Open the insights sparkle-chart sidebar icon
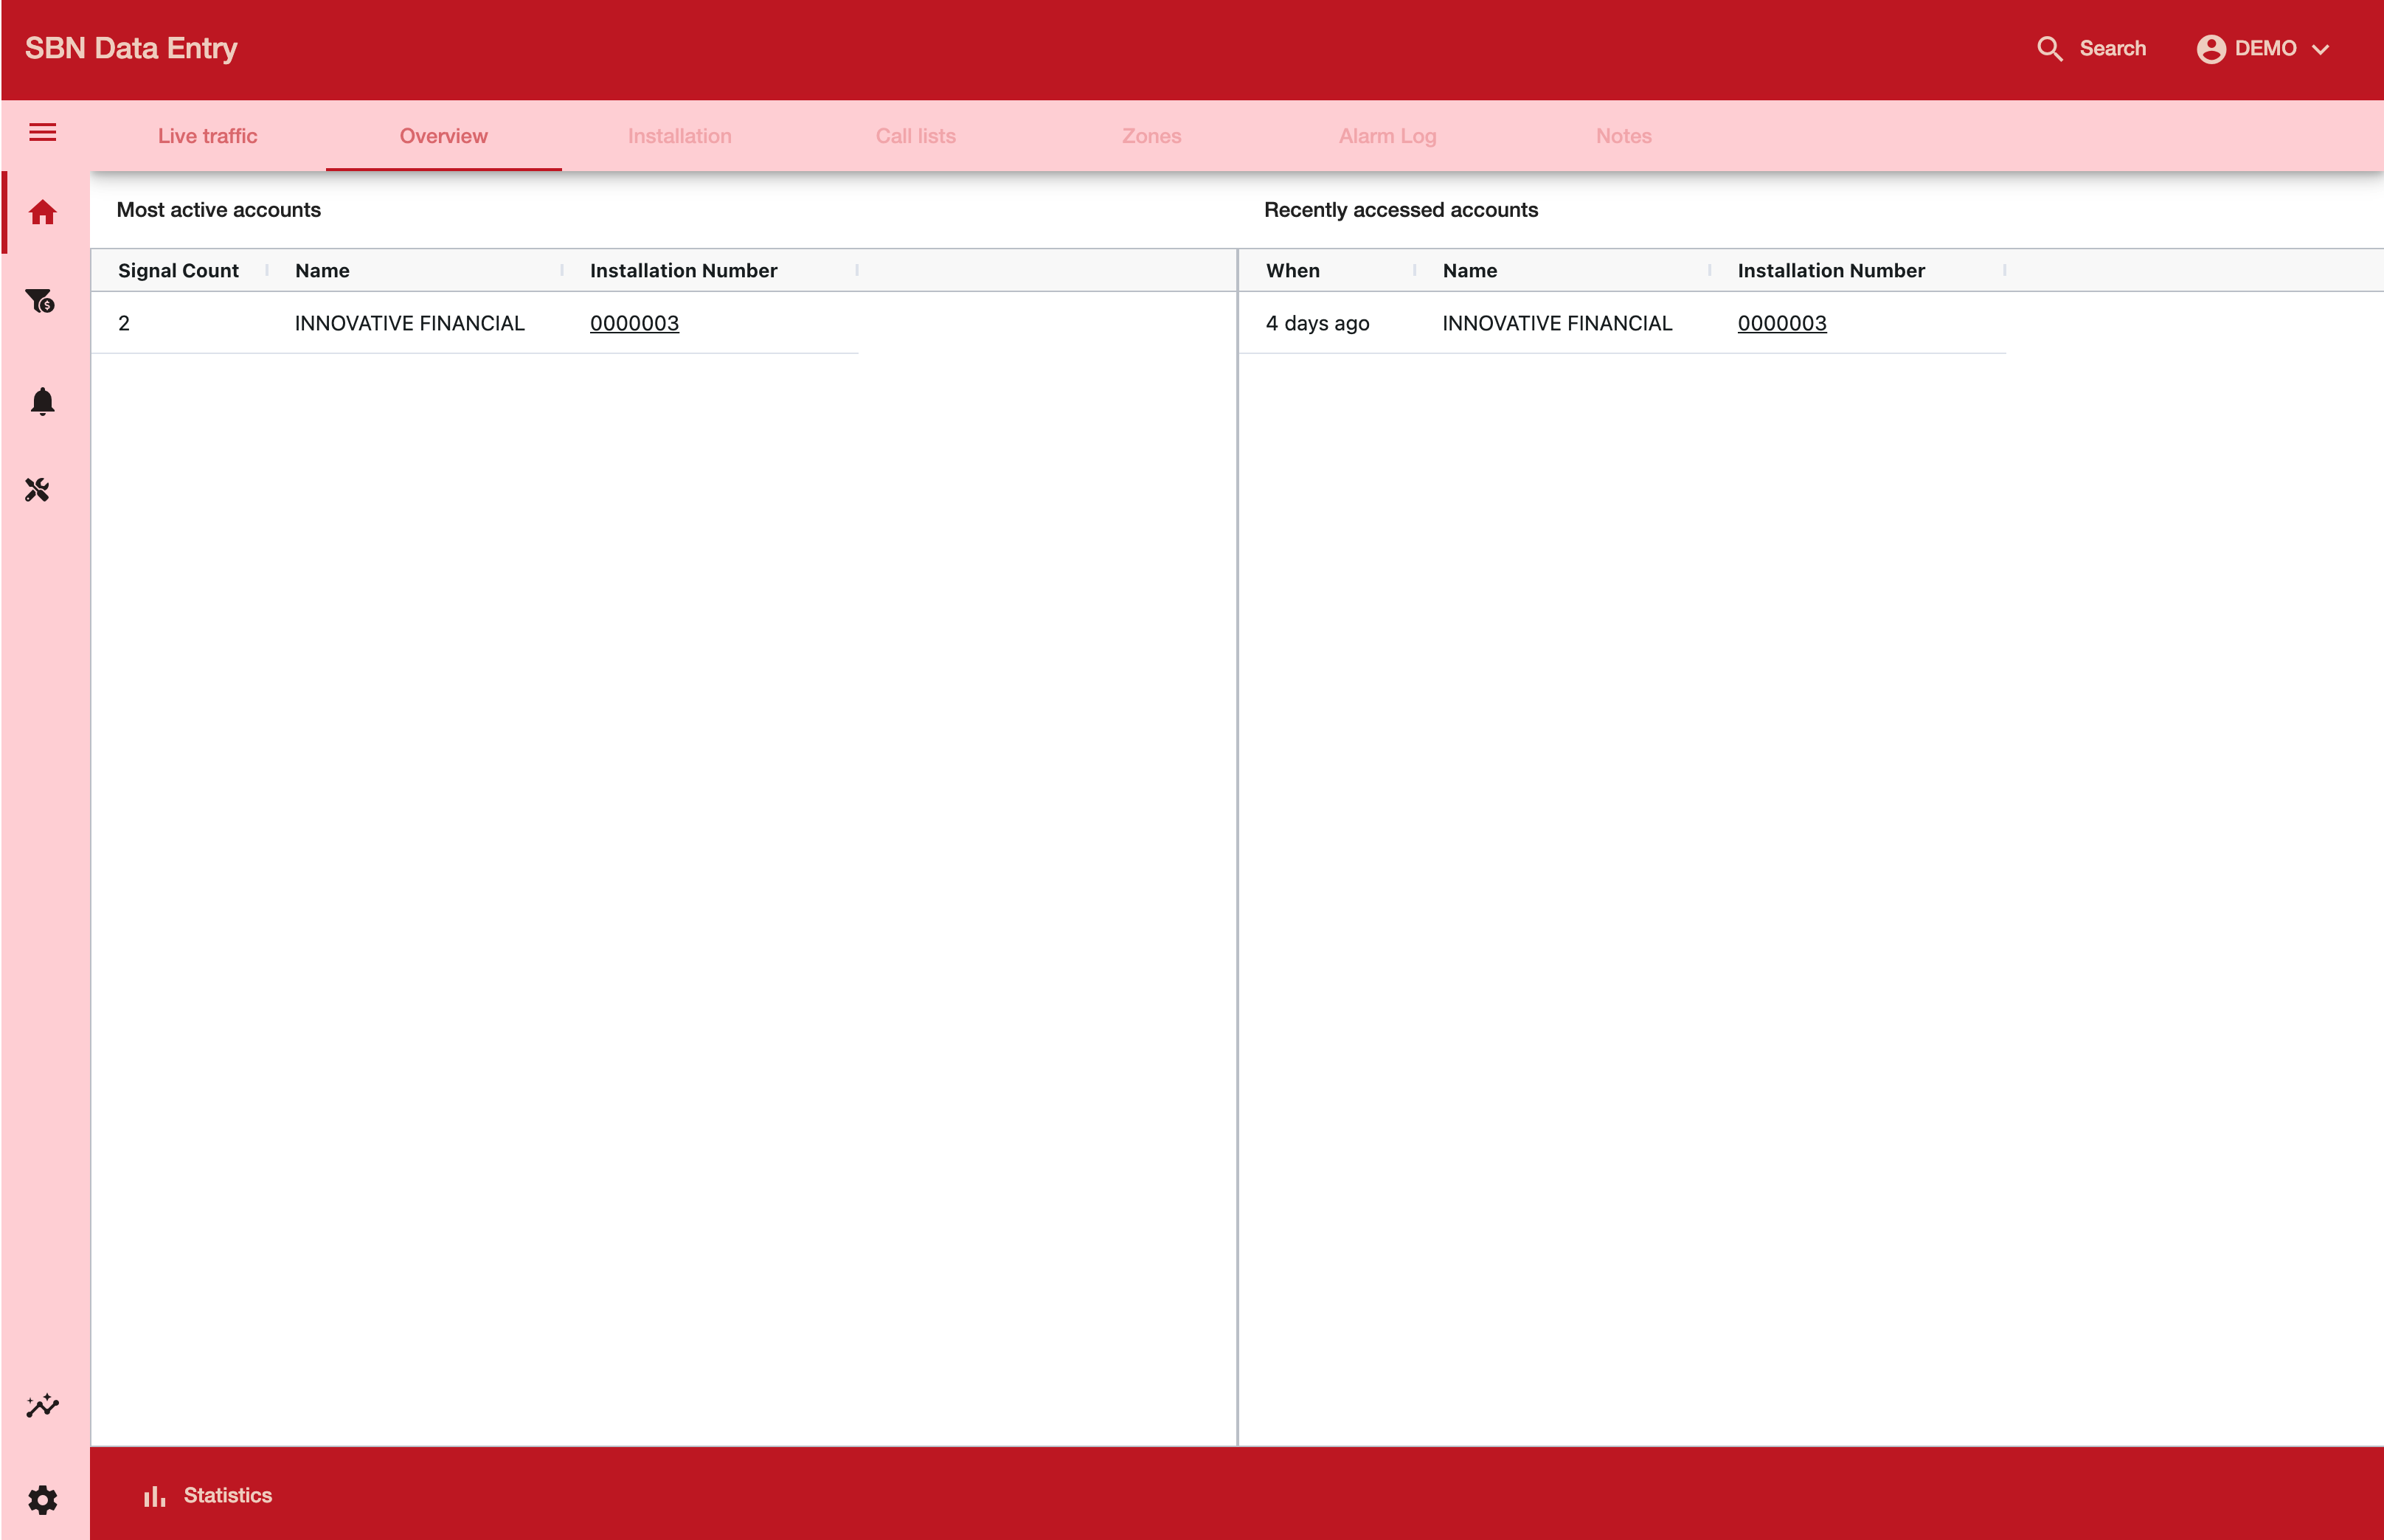 pos(42,1406)
